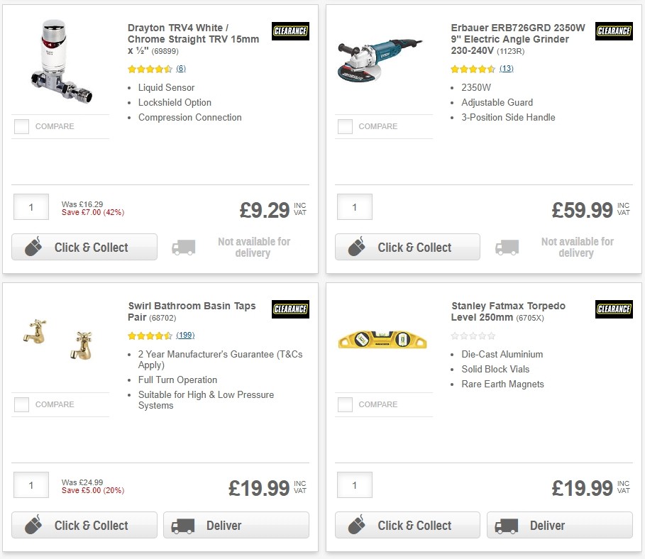Enable Compare for the Drayton TRV4 valve
The width and height of the screenshot is (645, 559).
point(21,126)
